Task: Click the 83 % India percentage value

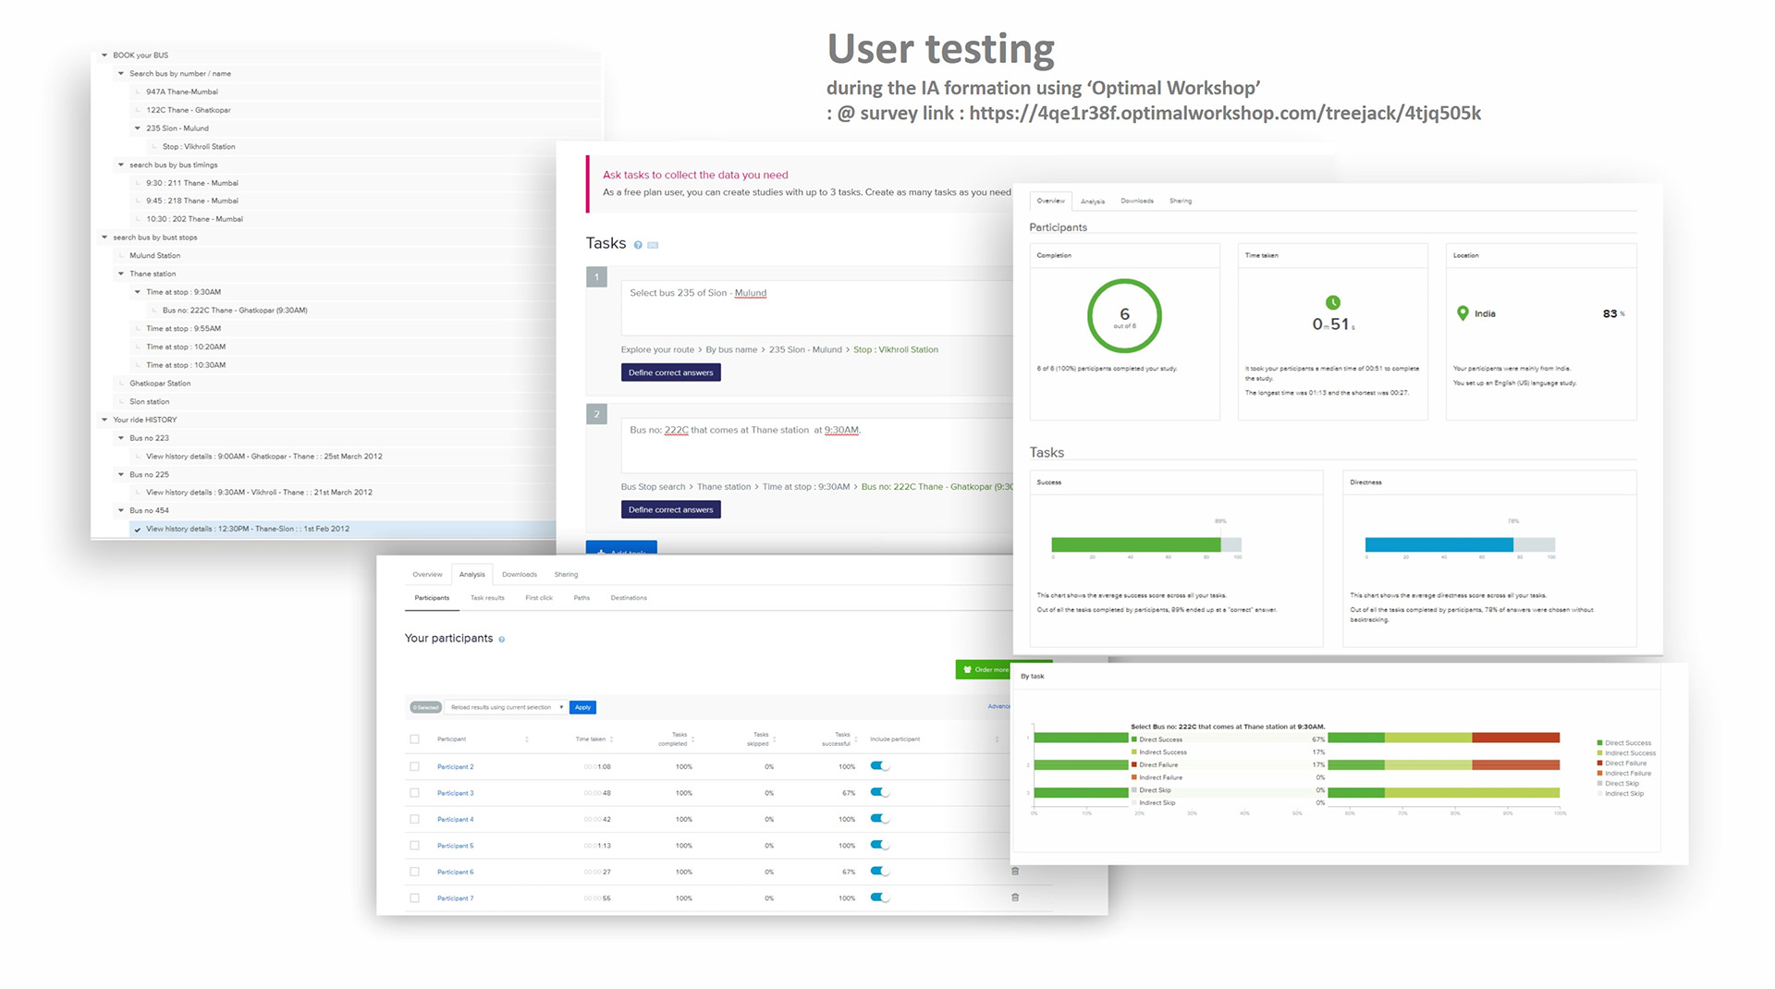Action: tap(1613, 314)
